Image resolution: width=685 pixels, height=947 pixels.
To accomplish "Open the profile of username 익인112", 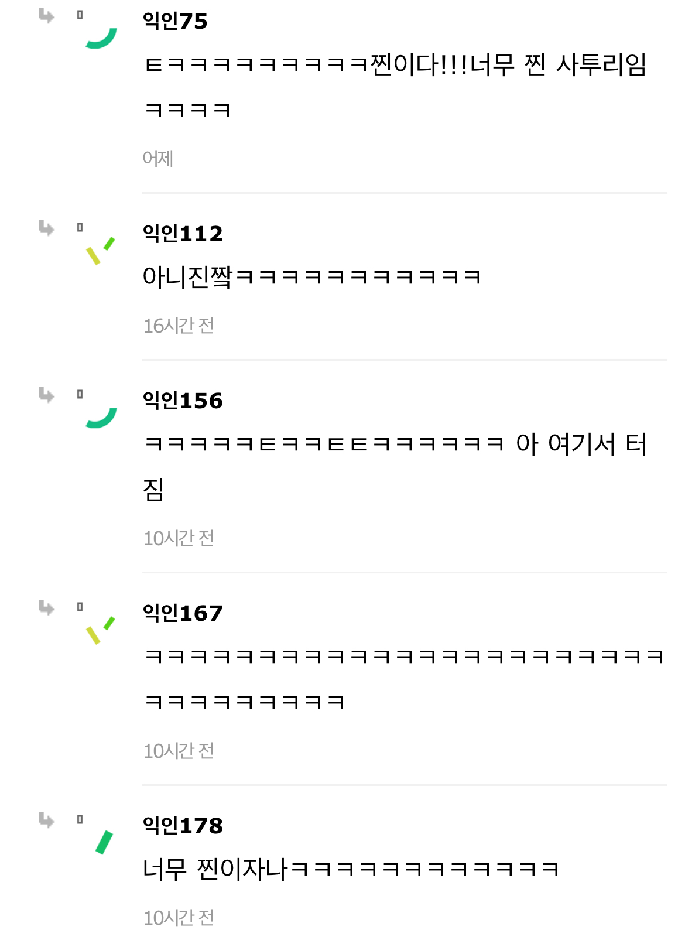I will coord(183,234).
